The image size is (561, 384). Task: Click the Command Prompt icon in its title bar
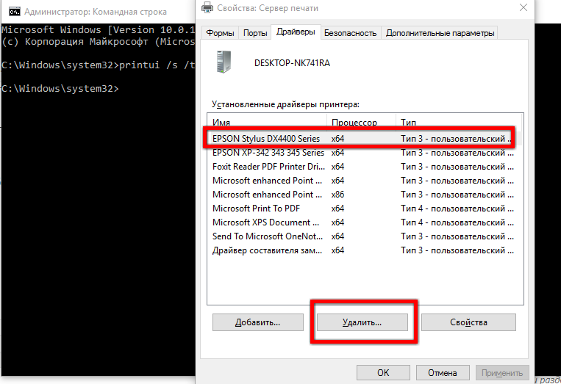tap(15, 12)
